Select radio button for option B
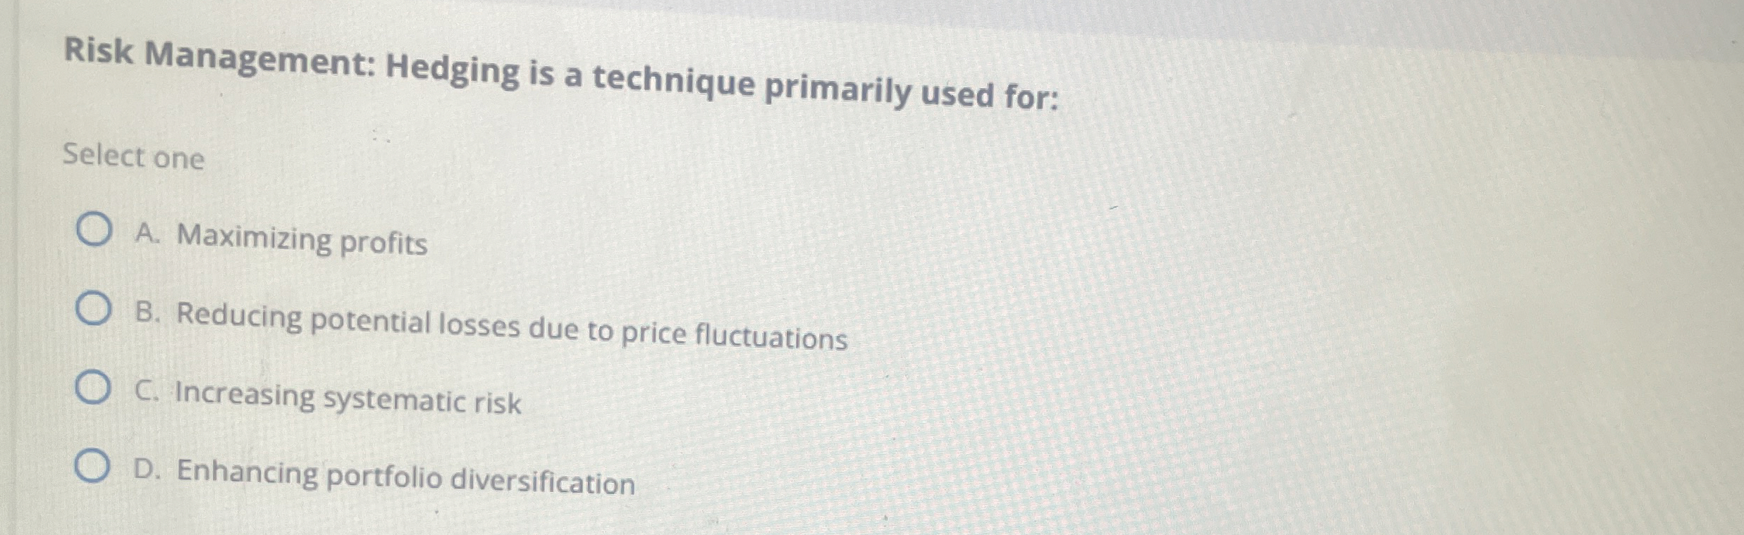 [x=93, y=310]
